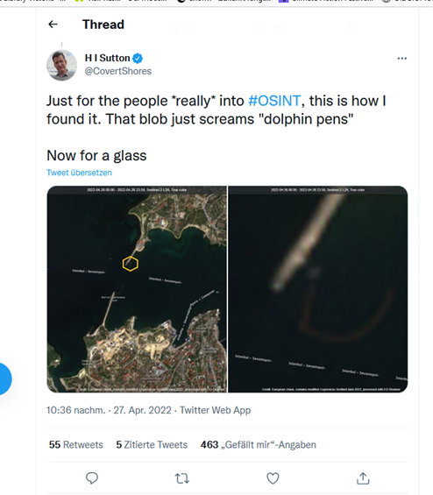Viewport: 433px width, 495px height.
Task: Click the blue verified badge
Action: point(138,59)
